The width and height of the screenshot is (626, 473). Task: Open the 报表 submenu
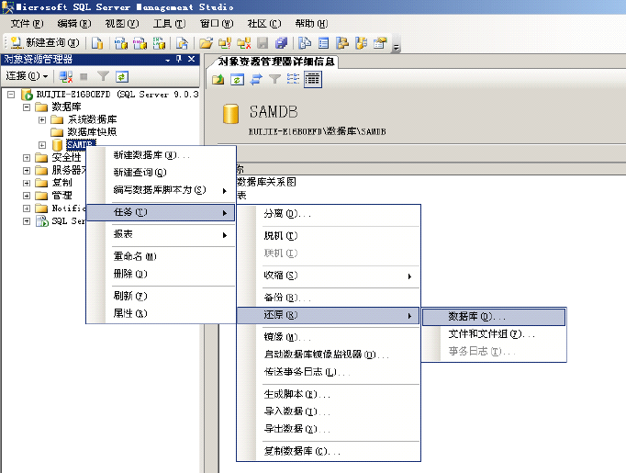click(x=161, y=234)
